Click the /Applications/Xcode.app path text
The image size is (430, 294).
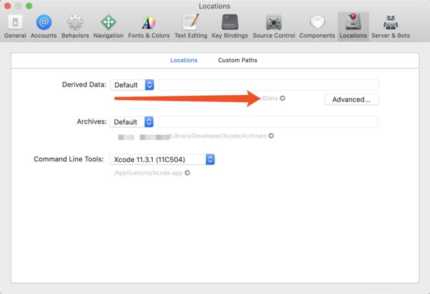tap(148, 173)
